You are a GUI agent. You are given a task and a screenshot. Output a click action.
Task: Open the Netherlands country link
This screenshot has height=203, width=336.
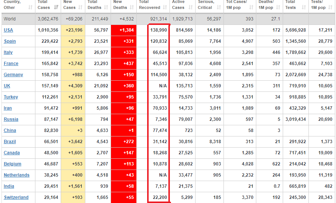[16, 175]
